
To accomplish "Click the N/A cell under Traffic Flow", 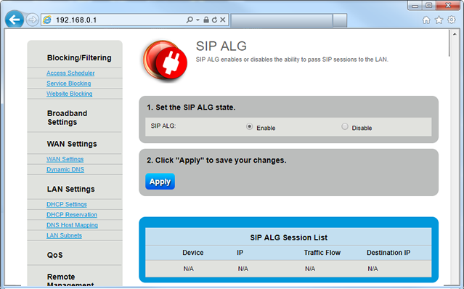I will 310,269.
